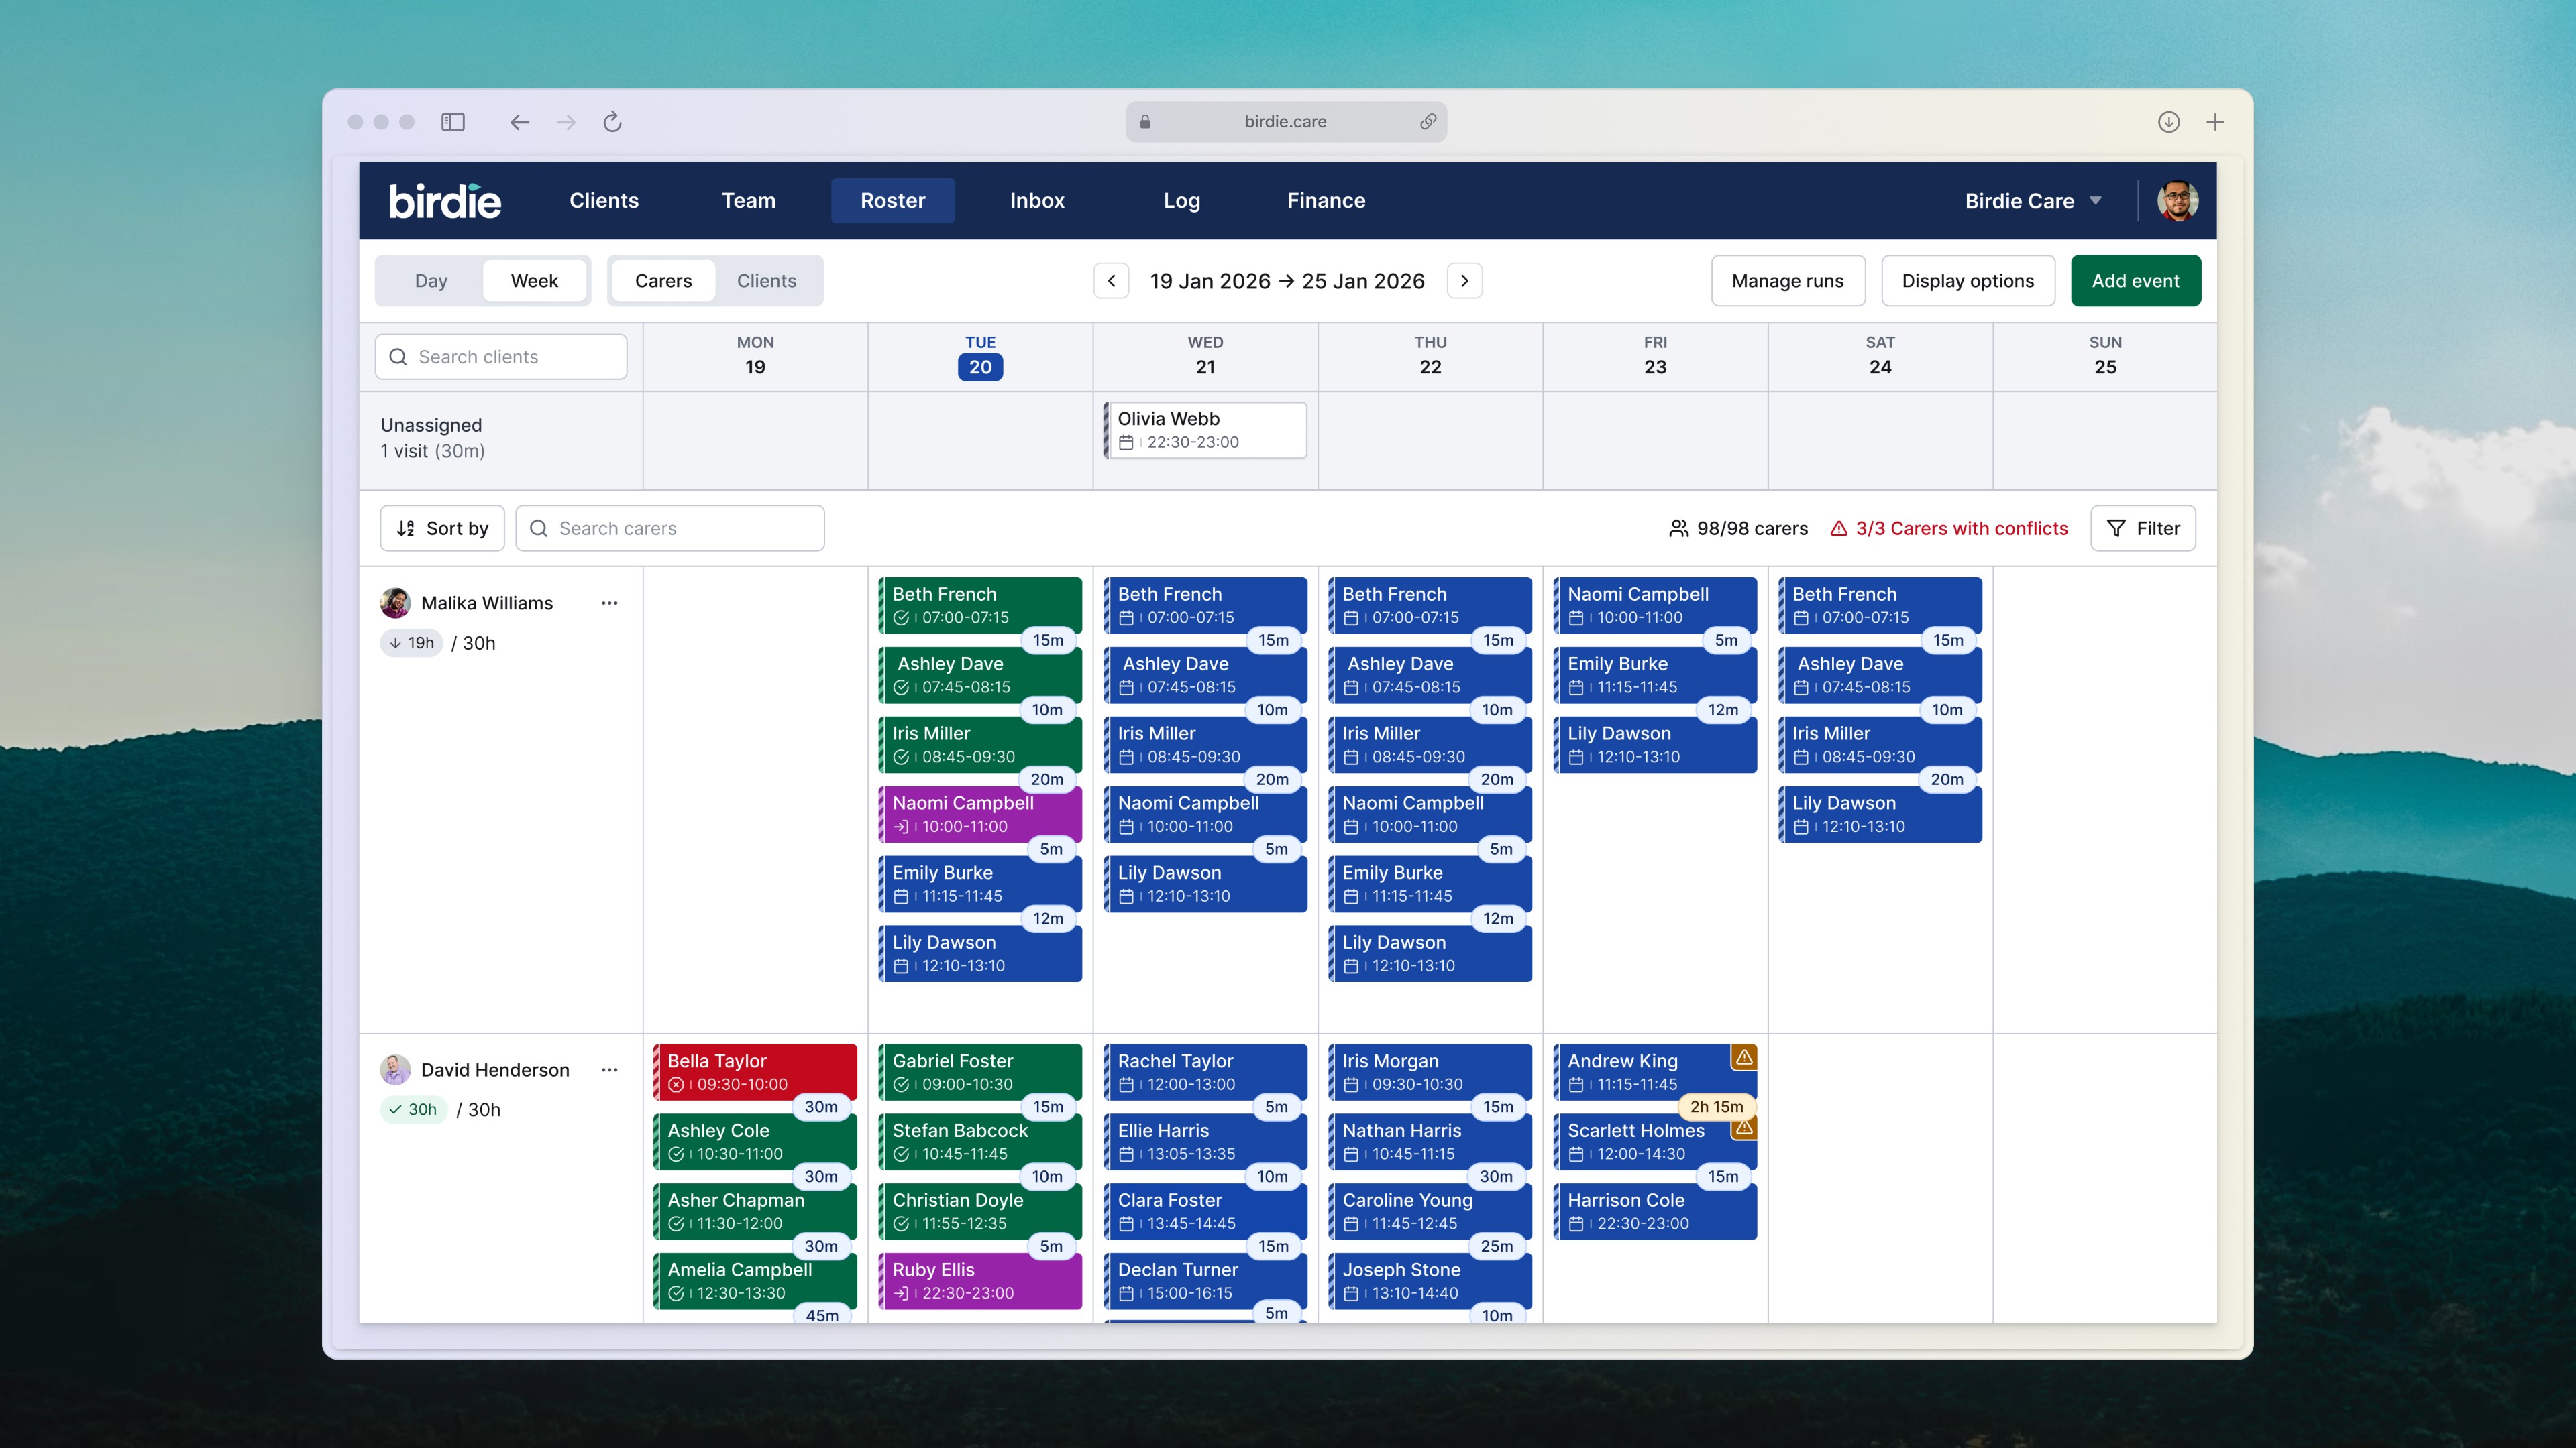Go to the Inbox tab
2576x1448 pixels.
point(1037,201)
